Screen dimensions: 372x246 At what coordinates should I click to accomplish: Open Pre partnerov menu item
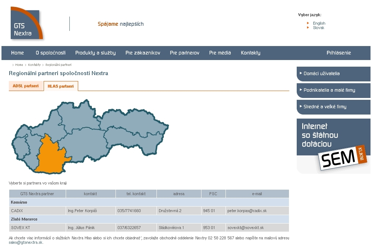[185, 53]
